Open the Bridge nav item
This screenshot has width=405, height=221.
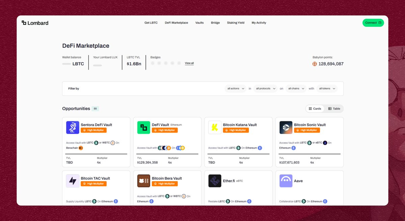tap(215, 23)
